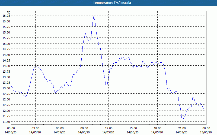
Task: Click the '00:00' time label above 14/05/20
Action: 11,129
